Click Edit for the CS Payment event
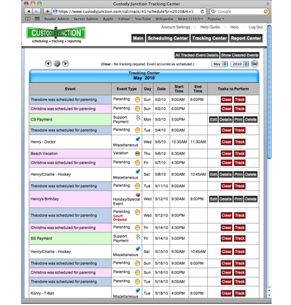This screenshot has height=305, width=291. (213, 120)
